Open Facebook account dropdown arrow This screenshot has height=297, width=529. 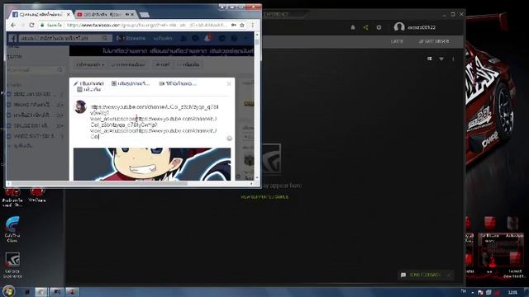(246, 38)
